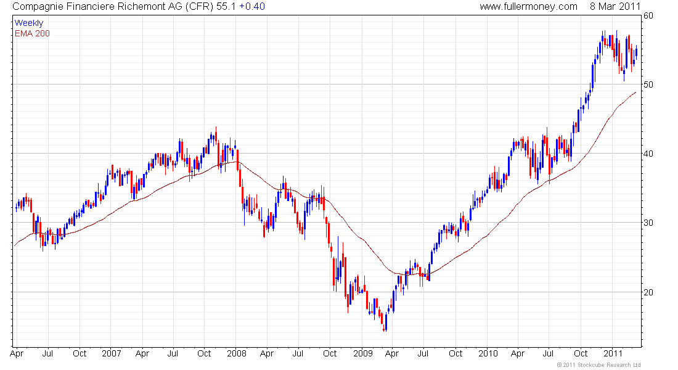Image resolution: width=678 pixels, height=370 pixels.
Task: Click the y-axis label '40'
Action: (648, 154)
